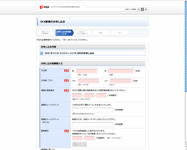The height and width of the screenshot is (150, 187).
Task: Set text size to medium (中)
Action: coord(142,9)
